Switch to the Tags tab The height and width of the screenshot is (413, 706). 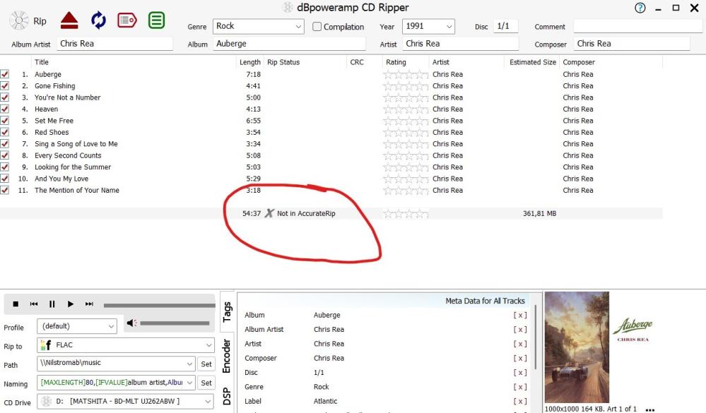227,312
